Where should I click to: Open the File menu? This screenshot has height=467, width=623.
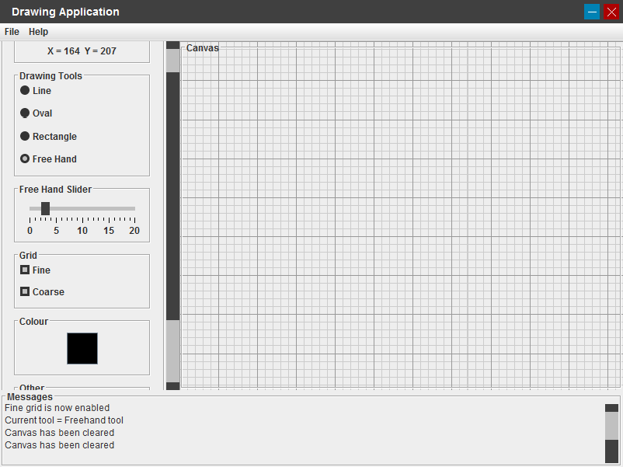12,32
